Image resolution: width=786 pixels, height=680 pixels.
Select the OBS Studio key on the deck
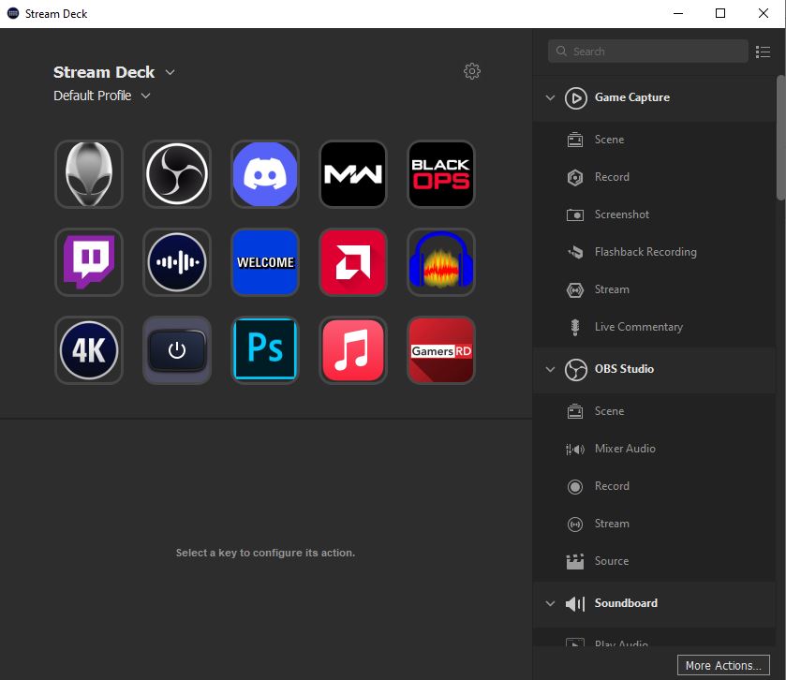pos(177,174)
